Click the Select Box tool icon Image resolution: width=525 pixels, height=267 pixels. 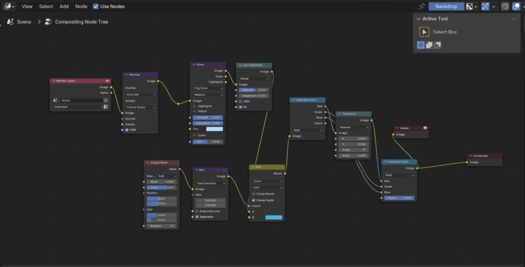(x=424, y=32)
